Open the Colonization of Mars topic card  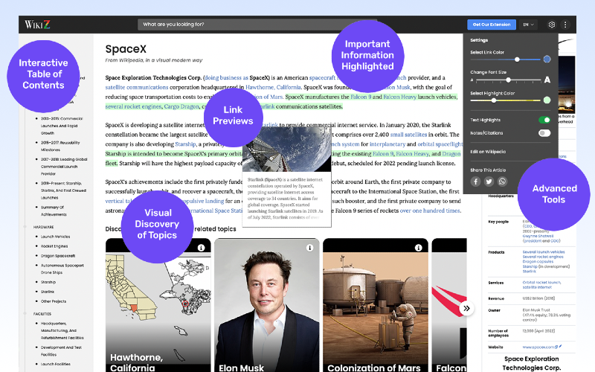point(376,305)
